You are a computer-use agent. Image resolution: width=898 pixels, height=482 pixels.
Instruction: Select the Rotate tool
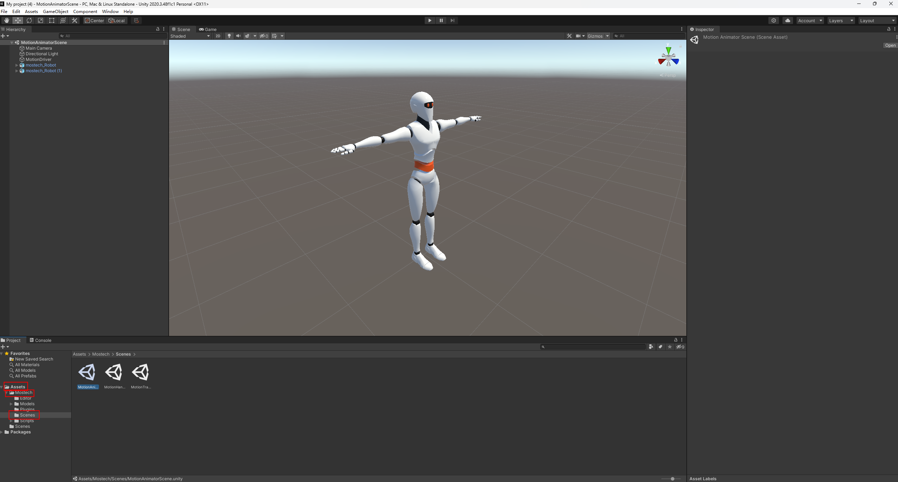29,20
